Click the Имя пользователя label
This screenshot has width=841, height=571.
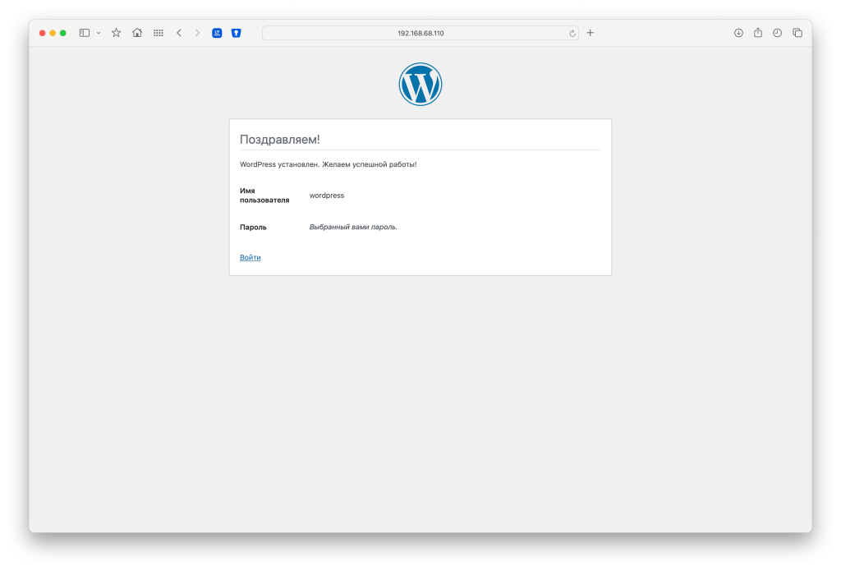pos(264,196)
